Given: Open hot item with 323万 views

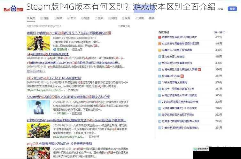Looking at the screenshot, I should click(x=179, y=95).
